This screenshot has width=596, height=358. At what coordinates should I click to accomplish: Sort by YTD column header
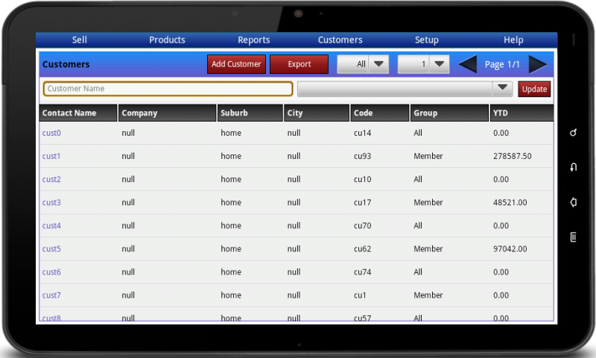pos(521,113)
